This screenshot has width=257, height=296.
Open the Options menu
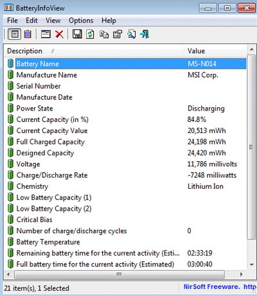point(81,21)
